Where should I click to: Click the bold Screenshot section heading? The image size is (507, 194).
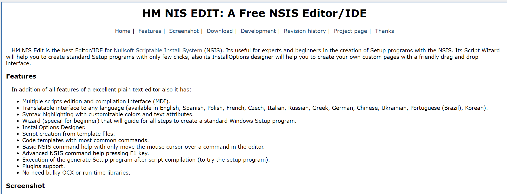(x=25, y=186)
